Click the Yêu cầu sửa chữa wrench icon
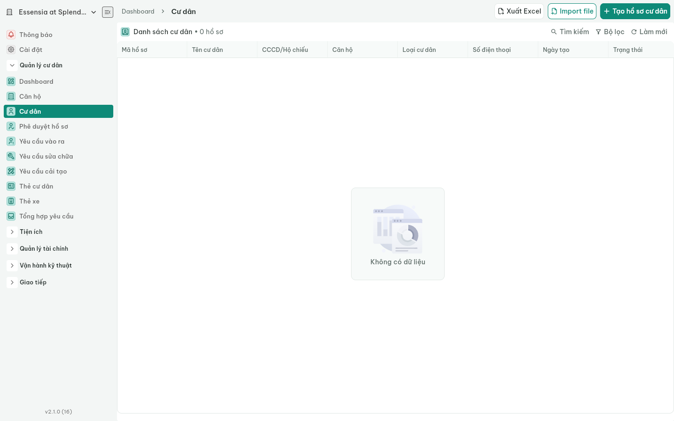This screenshot has height=421, width=674. [11, 156]
